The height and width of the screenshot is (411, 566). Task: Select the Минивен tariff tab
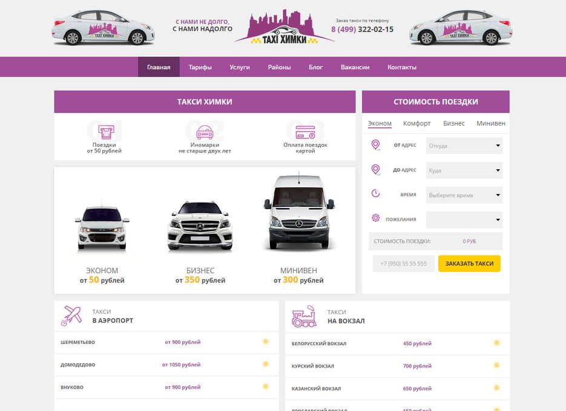491,123
